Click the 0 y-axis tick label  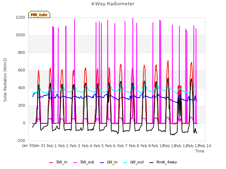[24, 123]
